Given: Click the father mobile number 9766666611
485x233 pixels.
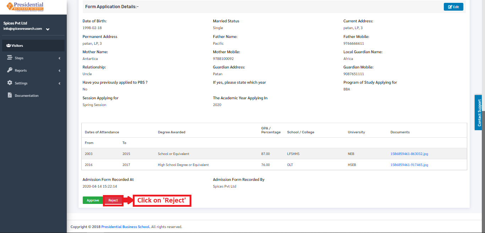Looking at the screenshot, I should pyautogui.click(x=354, y=43).
